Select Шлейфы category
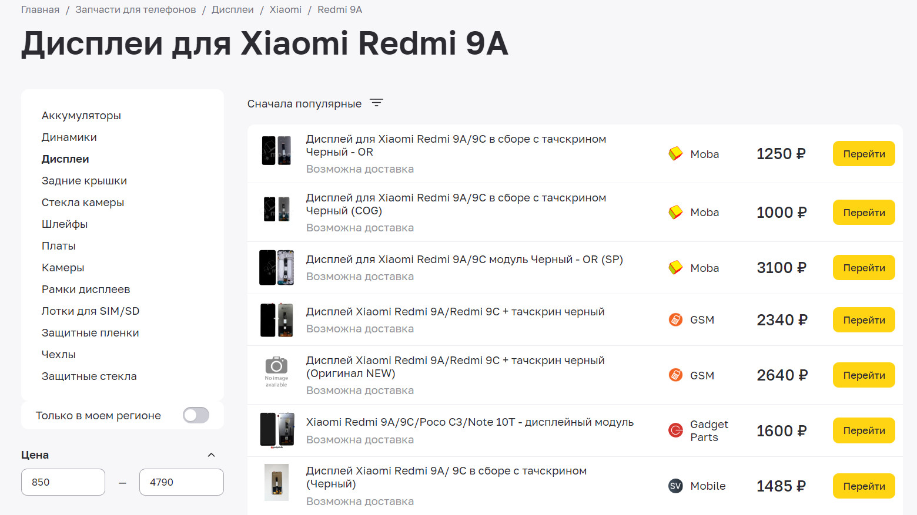The image size is (917, 515). coord(65,224)
